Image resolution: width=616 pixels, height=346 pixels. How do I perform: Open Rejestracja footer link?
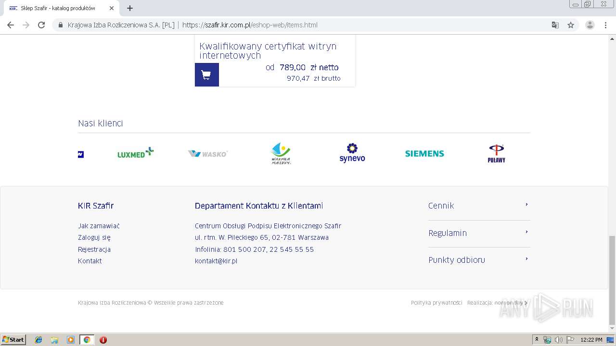click(x=94, y=249)
